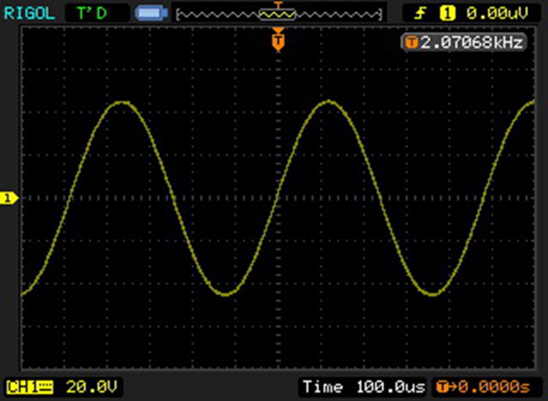Click the 2.07068kHz frequency counter readout

coord(469,43)
